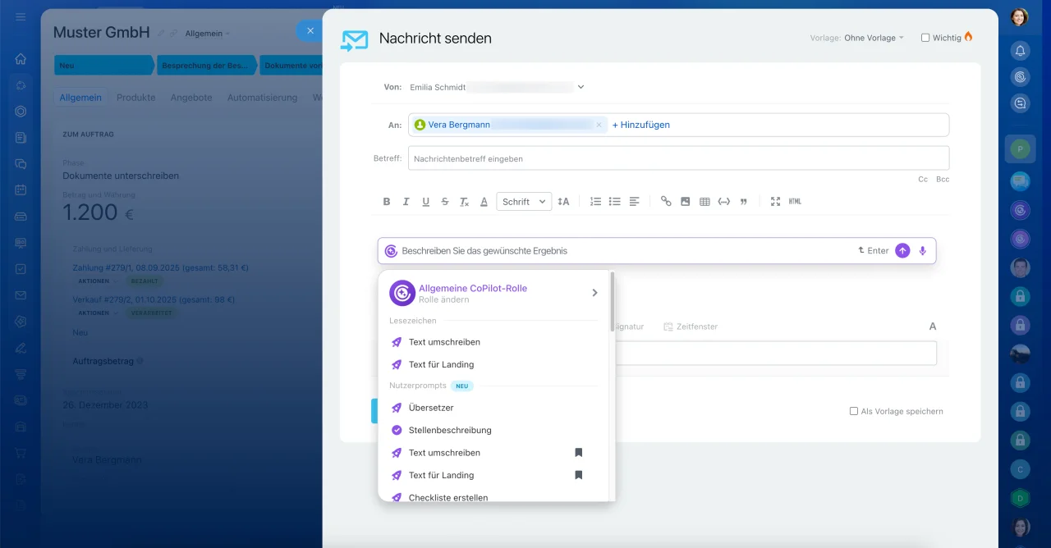
Task: Click the strikethrough formatting icon
Action: [445, 202]
